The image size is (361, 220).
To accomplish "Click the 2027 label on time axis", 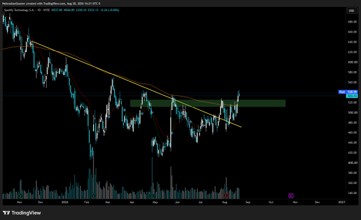I will pyautogui.click(x=342, y=202).
